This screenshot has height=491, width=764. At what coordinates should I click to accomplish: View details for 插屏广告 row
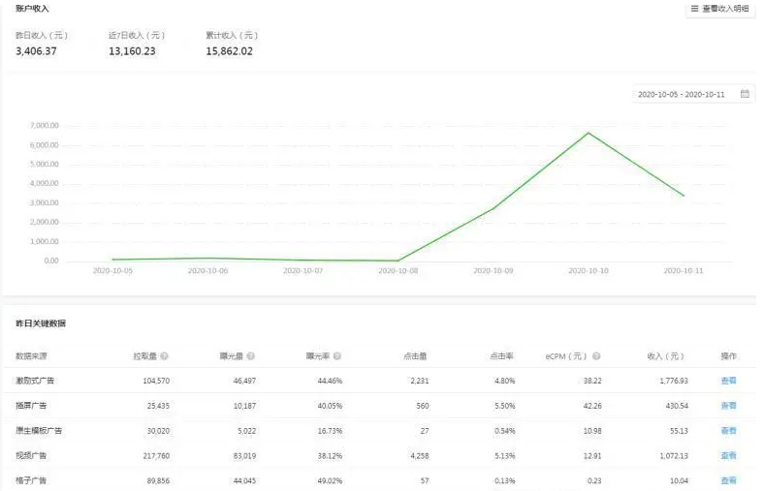[728, 406]
